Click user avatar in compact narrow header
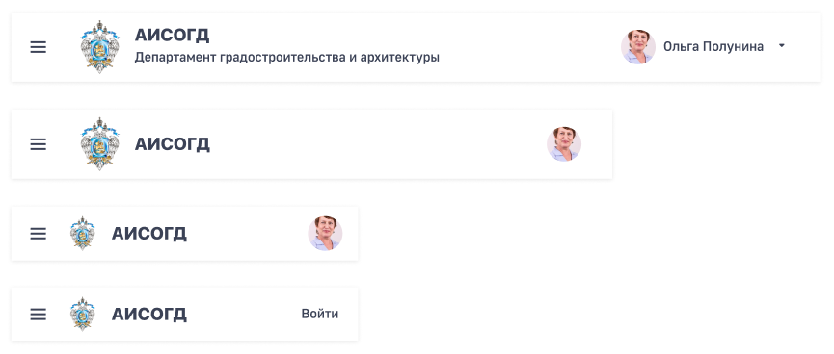This screenshot has width=834, height=354. click(x=325, y=234)
